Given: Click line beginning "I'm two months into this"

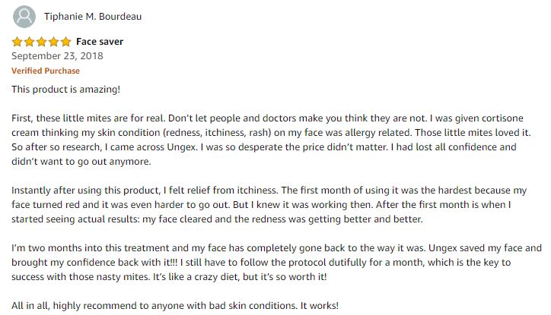Looking at the screenshot, I should pos(276,248).
